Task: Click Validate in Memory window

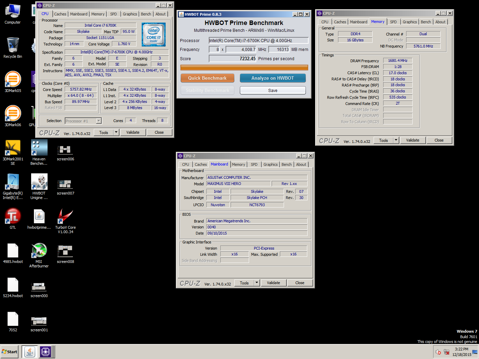Action: [x=413, y=140]
